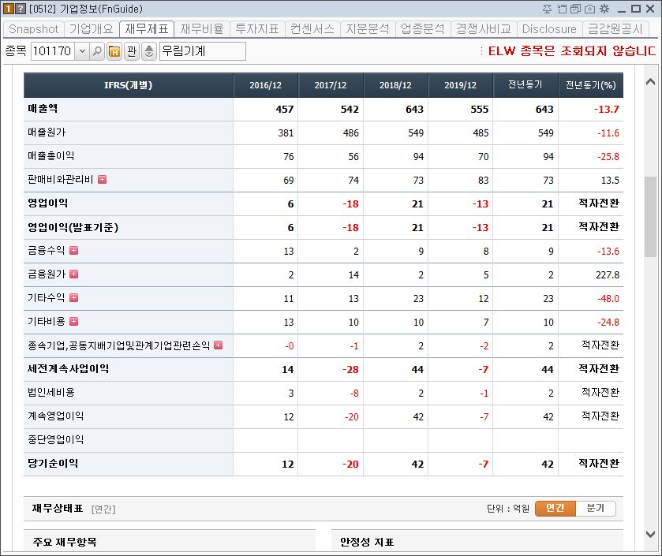Click the help question mark icon in title bar
Screen dimensions: 662x556
[21, 8]
